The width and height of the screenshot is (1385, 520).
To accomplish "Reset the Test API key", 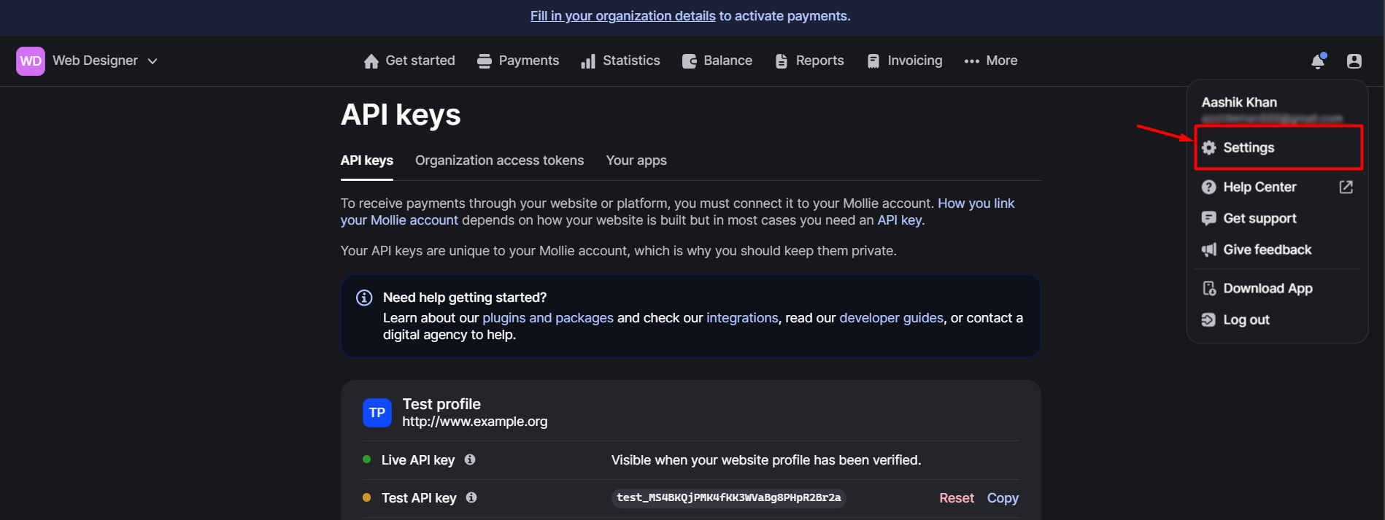I will pyautogui.click(x=956, y=498).
